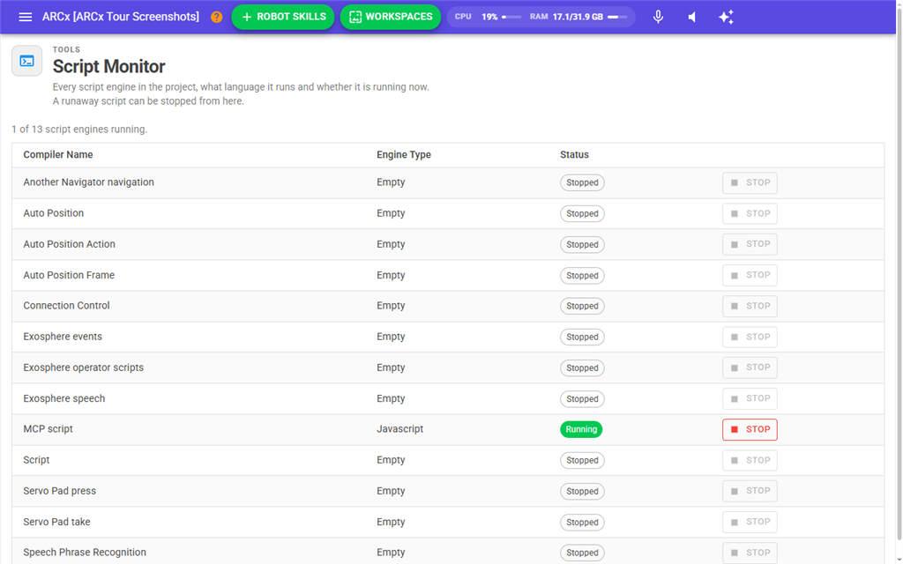Click Stop for Auto Position Frame
The height and width of the screenshot is (564, 903).
click(x=750, y=275)
